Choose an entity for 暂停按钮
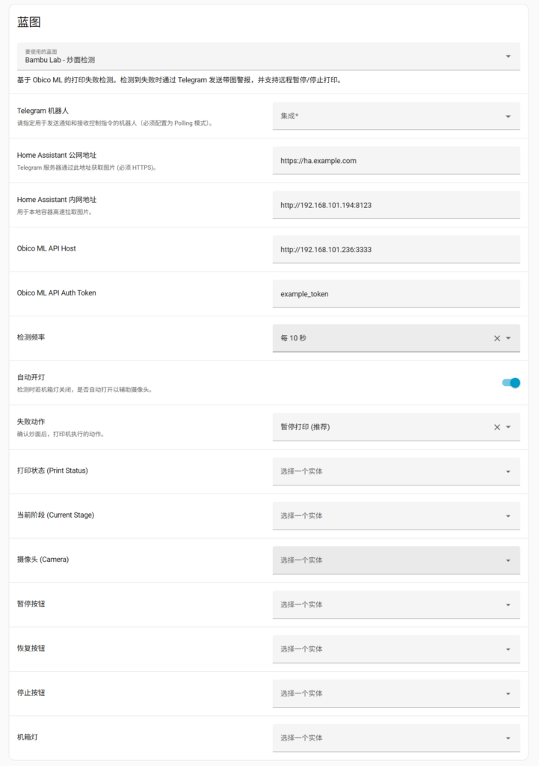Screen dimensions: 539x766 coord(395,604)
